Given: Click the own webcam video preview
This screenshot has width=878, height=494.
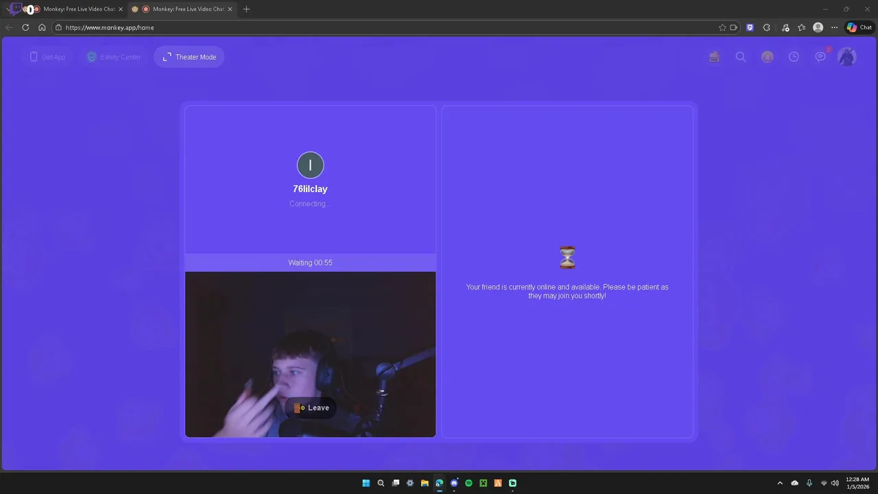Looking at the screenshot, I should [x=310, y=354].
